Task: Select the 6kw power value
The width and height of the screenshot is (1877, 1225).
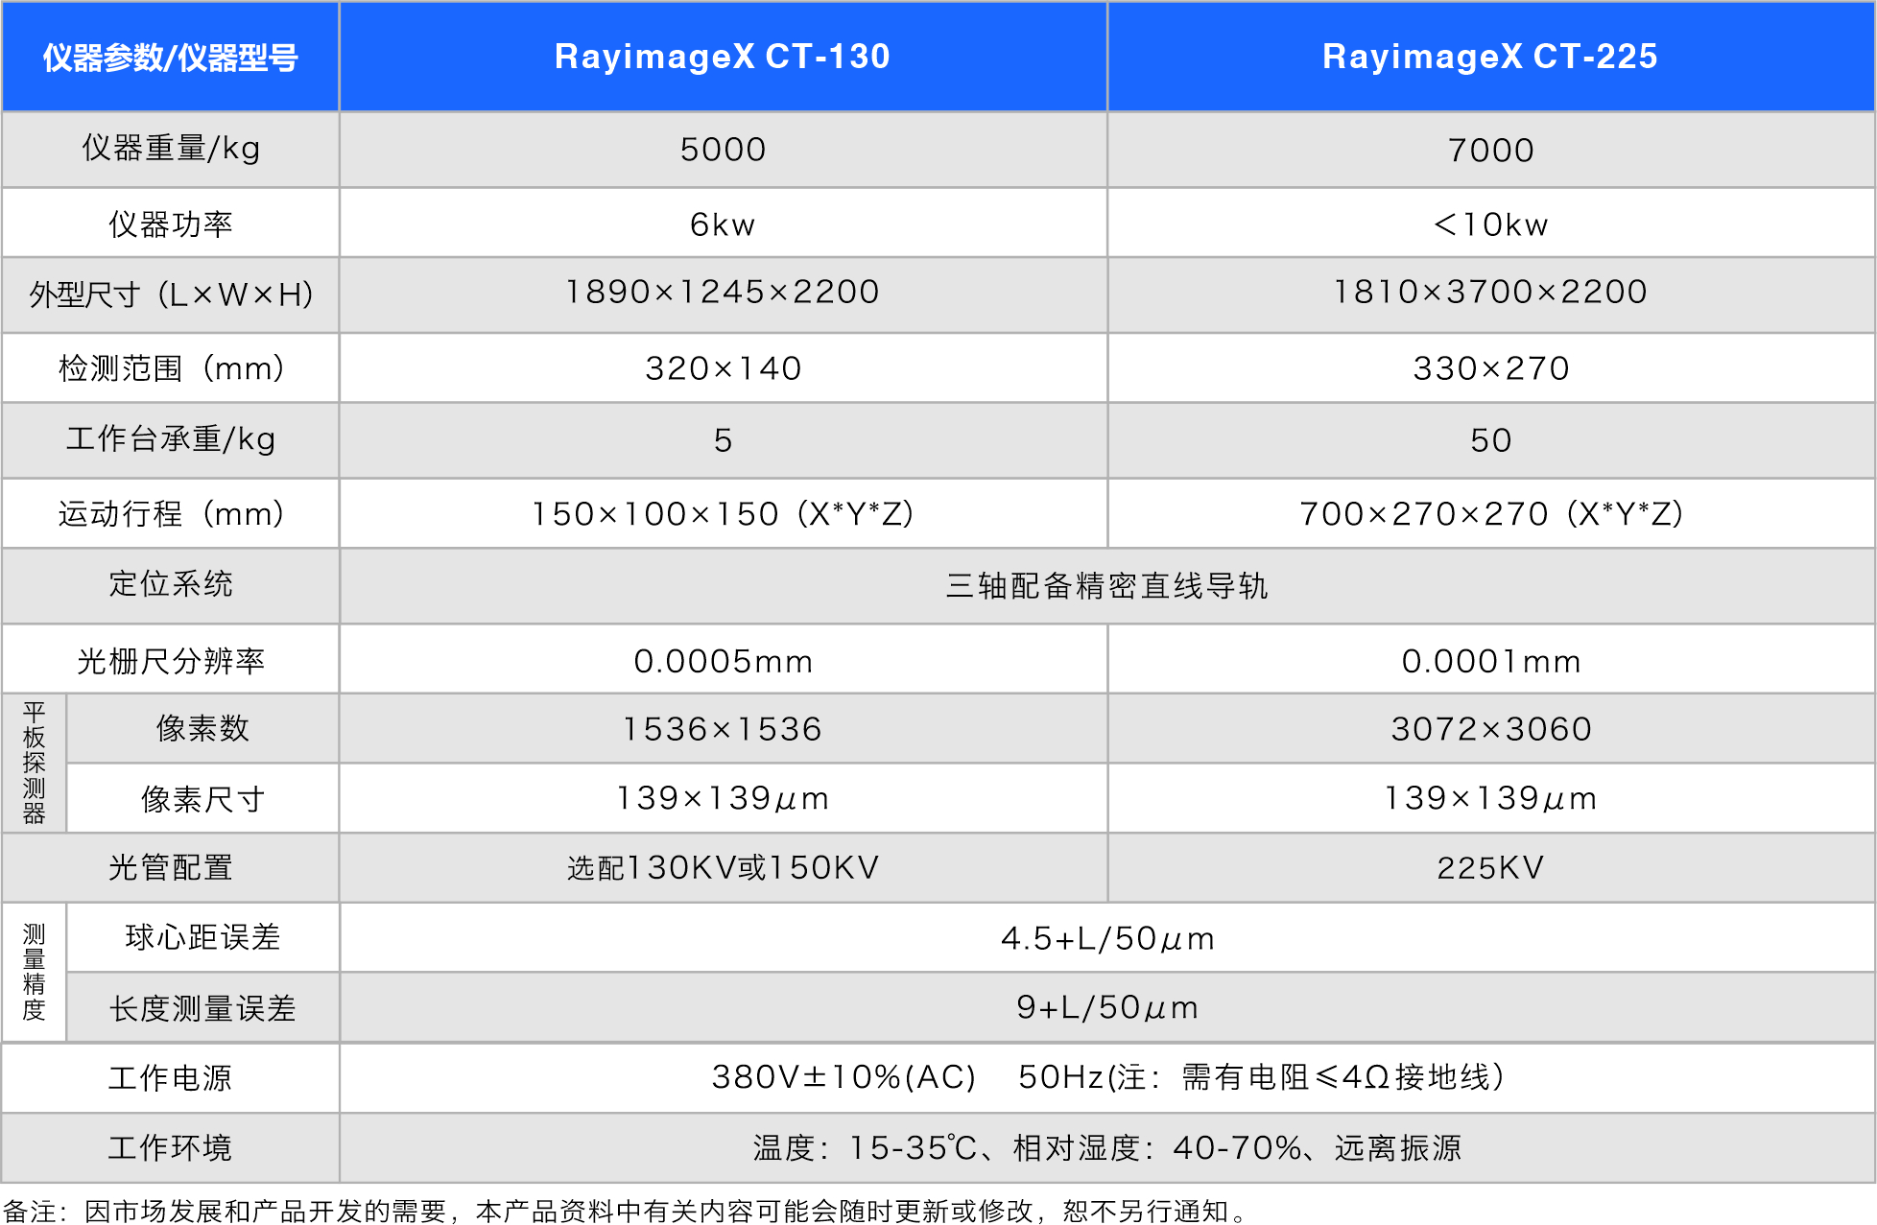Action: 723,224
